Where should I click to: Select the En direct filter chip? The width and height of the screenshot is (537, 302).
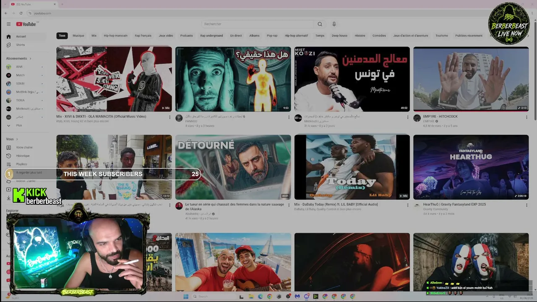236,36
